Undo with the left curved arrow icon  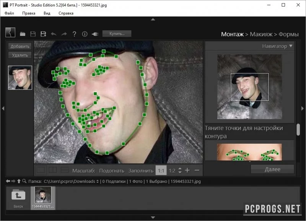pos(54,34)
